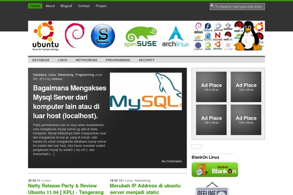This screenshot has height=195, width=293.
Task: Open the Contact page
Action: click(84, 6)
